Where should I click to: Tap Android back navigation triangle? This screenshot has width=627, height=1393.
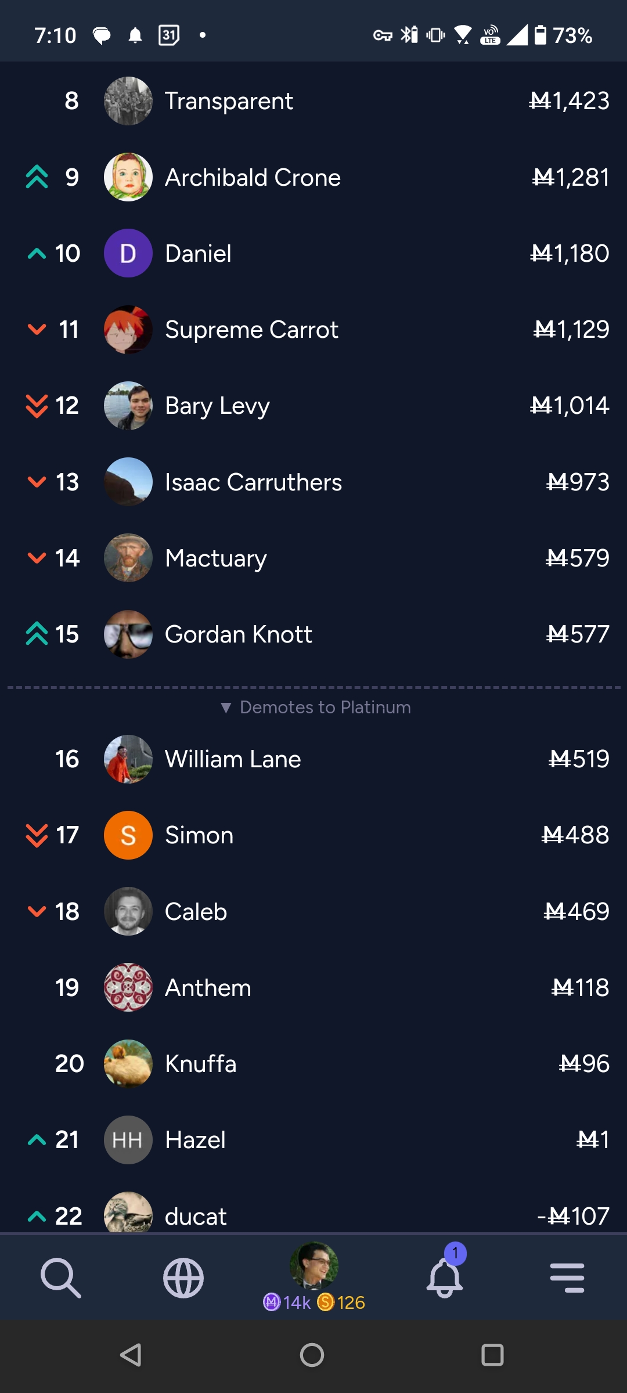pyautogui.click(x=131, y=1355)
